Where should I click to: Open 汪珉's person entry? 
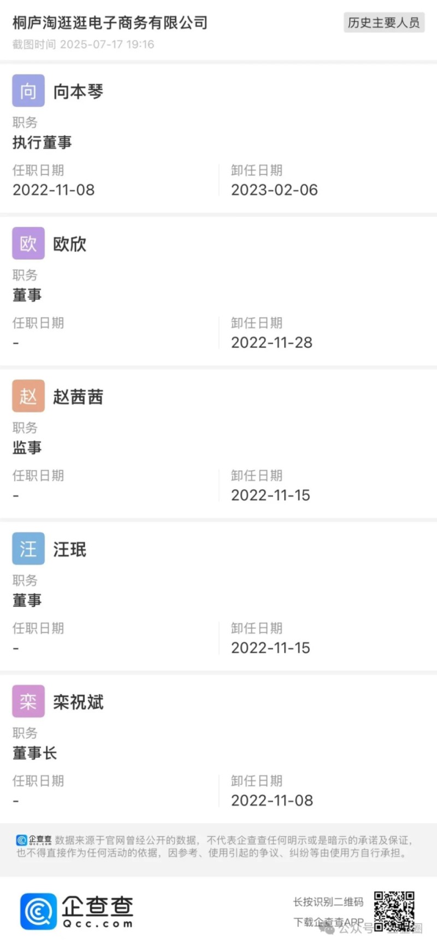[x=69, y=549]
